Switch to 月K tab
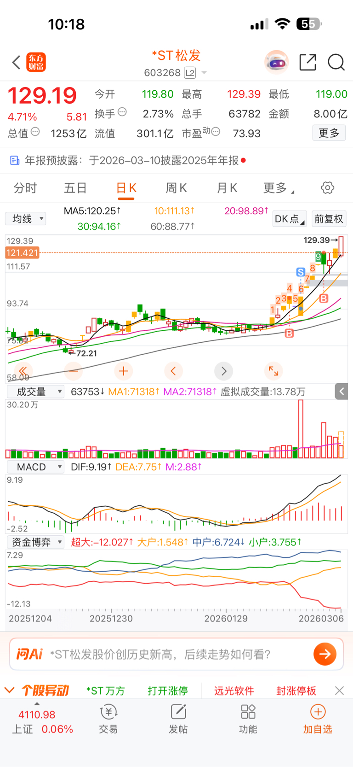Image resolution: width=353 pixels, height=767 pixels. click(x=227, y=188)
